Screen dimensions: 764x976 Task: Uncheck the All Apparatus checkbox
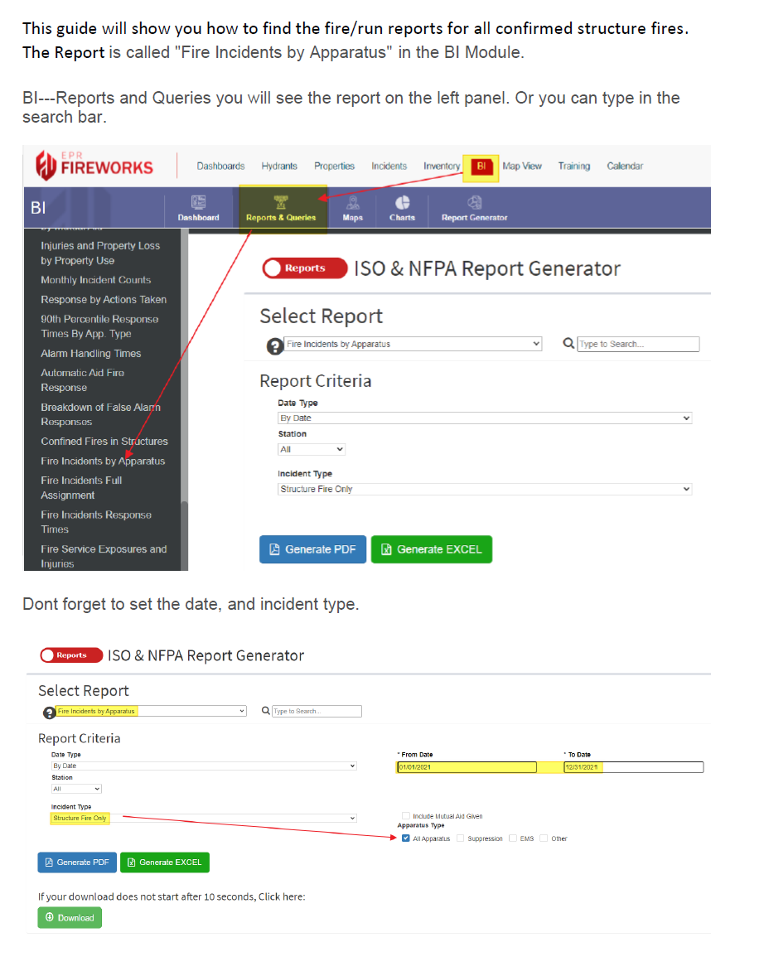pos(406,838)
